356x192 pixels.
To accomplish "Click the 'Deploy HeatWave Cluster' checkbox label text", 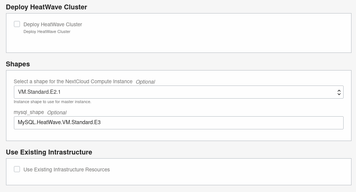I will 53,24.
